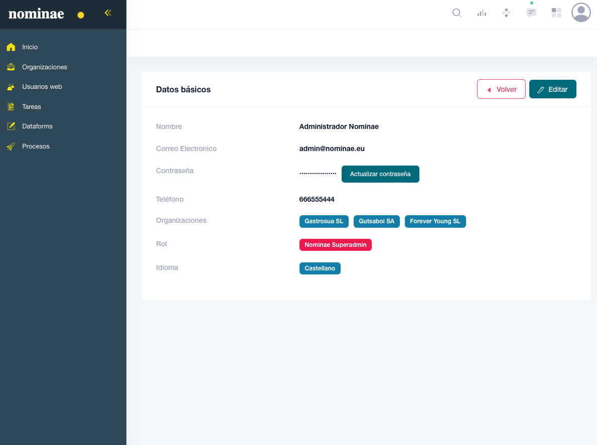Open the chat messages icon

(531, 13)
